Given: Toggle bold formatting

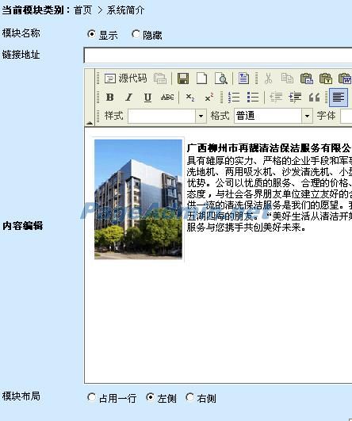Looking at the screenshot, I should click(x=109, y=98).
